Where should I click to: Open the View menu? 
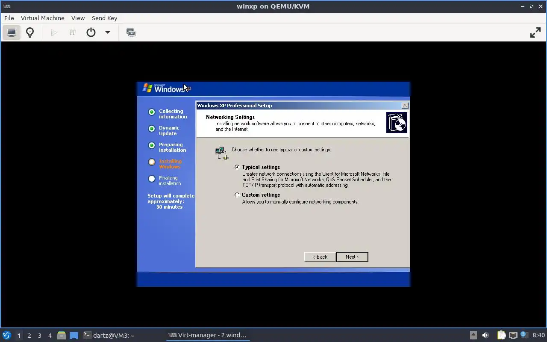pyautogui.click(x=78, y=18)
